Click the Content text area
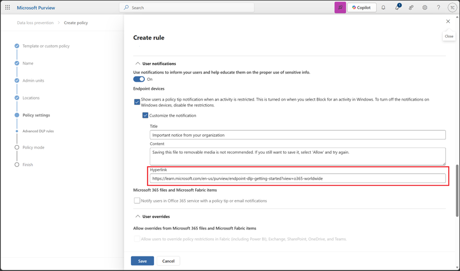This screenshot has height=271, width=460. (x=297, y=156)
